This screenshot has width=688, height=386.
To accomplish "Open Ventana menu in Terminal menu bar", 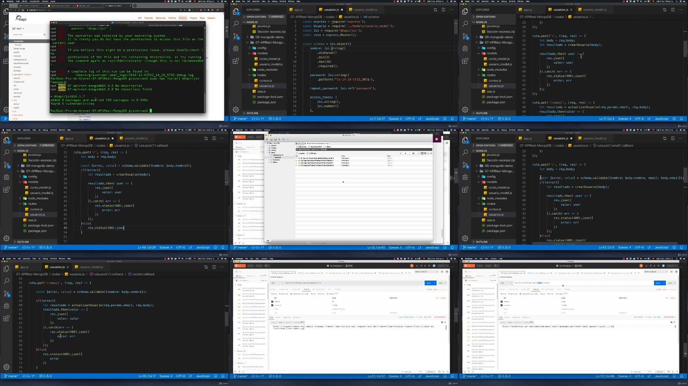I will tap(45, 1).
